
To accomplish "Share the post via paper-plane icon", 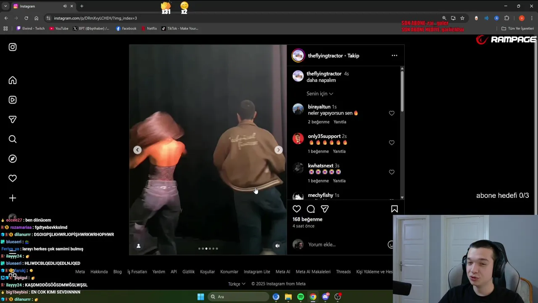I will 324,209.
